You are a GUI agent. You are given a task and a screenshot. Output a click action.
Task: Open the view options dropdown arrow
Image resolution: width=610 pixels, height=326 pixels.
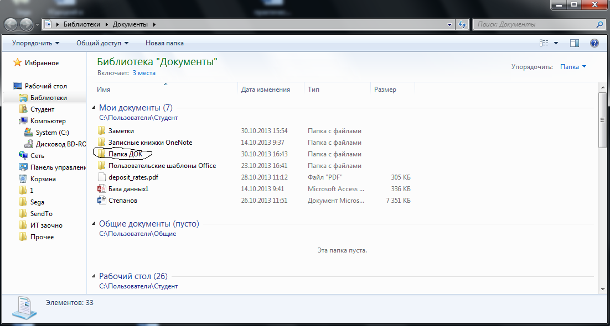pyautogui.click(x=556, y=43)
